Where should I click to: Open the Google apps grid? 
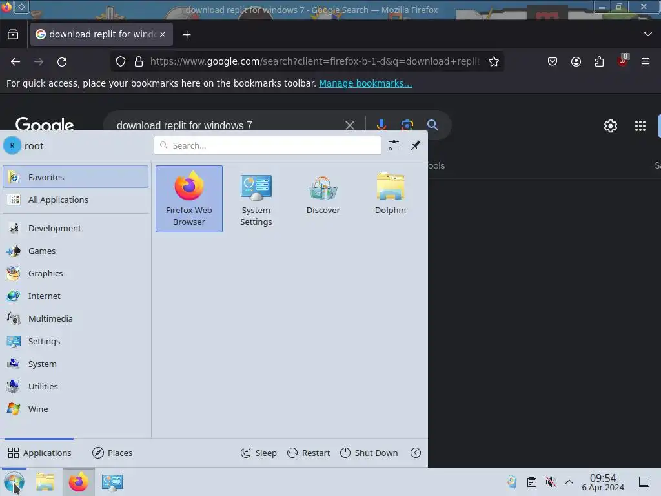[x=640, y=126]
